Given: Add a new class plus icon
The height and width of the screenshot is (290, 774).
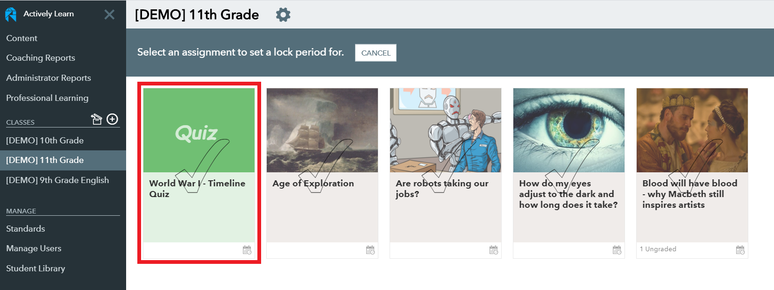Looking at the screenshot, I should 112,119.
